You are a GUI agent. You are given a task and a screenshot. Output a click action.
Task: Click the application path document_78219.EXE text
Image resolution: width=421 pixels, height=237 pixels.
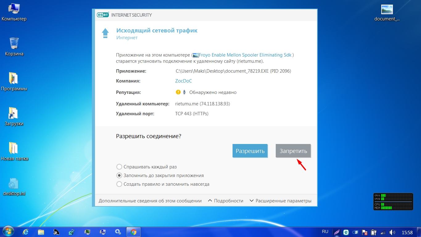233,71
